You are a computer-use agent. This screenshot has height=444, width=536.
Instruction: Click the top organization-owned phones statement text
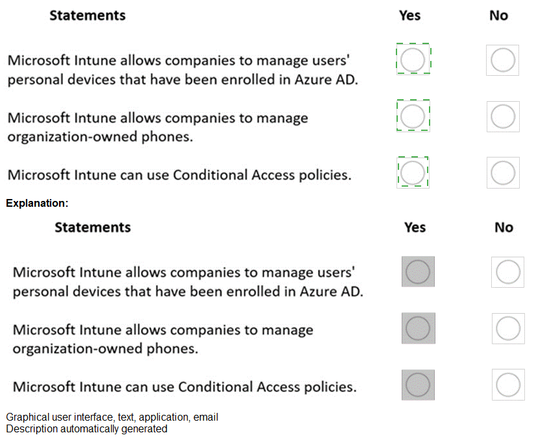[x=158, y=127]
